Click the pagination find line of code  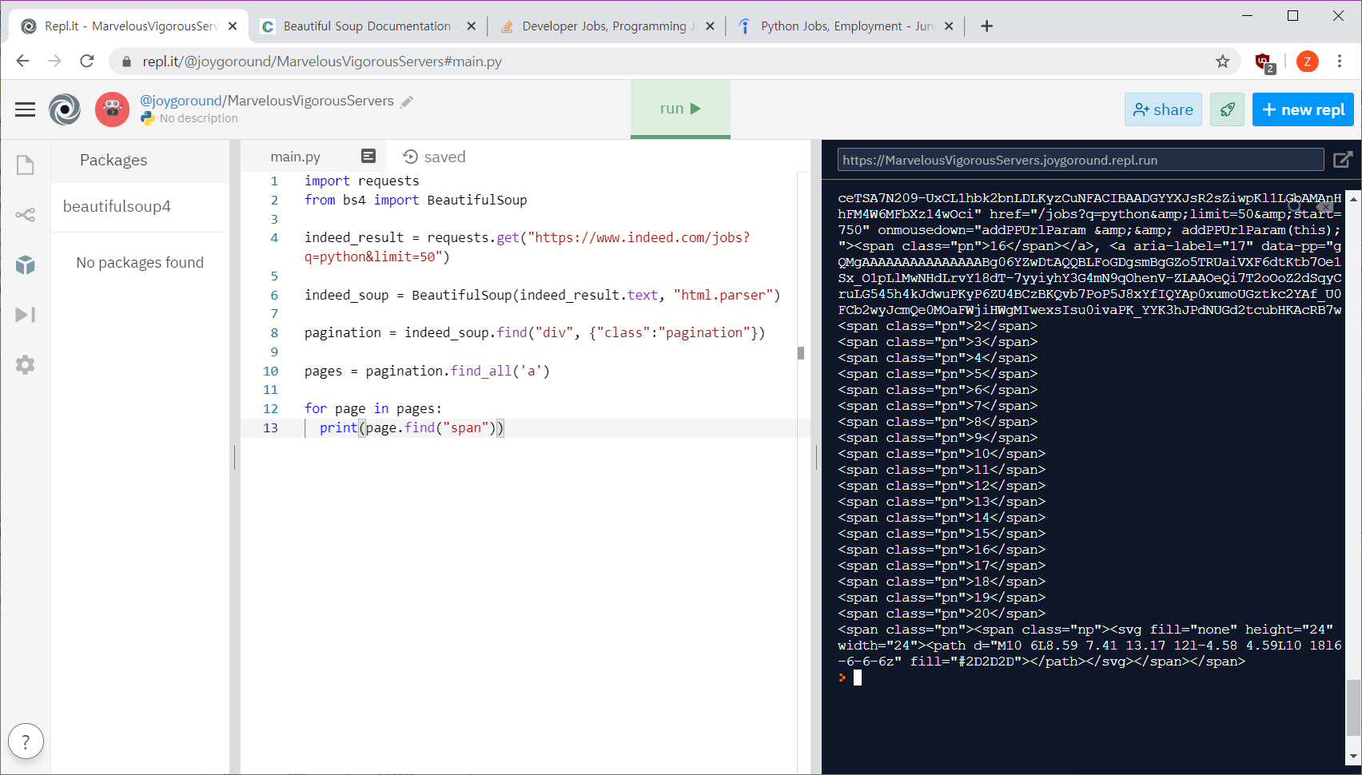[535, 333]
